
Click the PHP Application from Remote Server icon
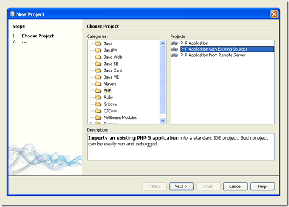click(x=174, y=55)
